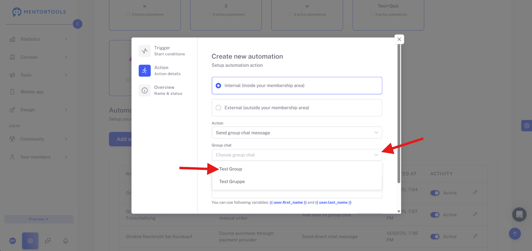The height and width of the screenshot is (251, 532).
Task: Toggle Active switch for the 7:07 PM automation
Action: click(435, 215)
